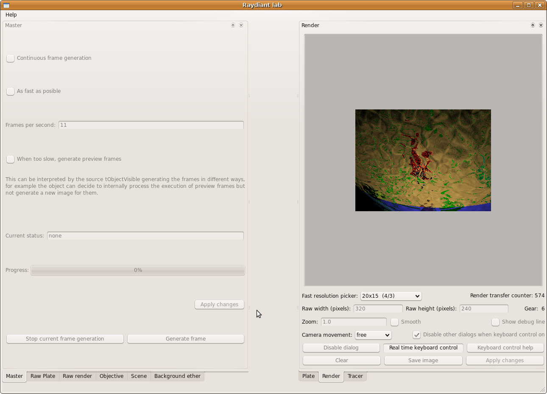
Task: Open the Fast resolution picker dropdown
Action: pyautogui.click(x=391, y=296)
